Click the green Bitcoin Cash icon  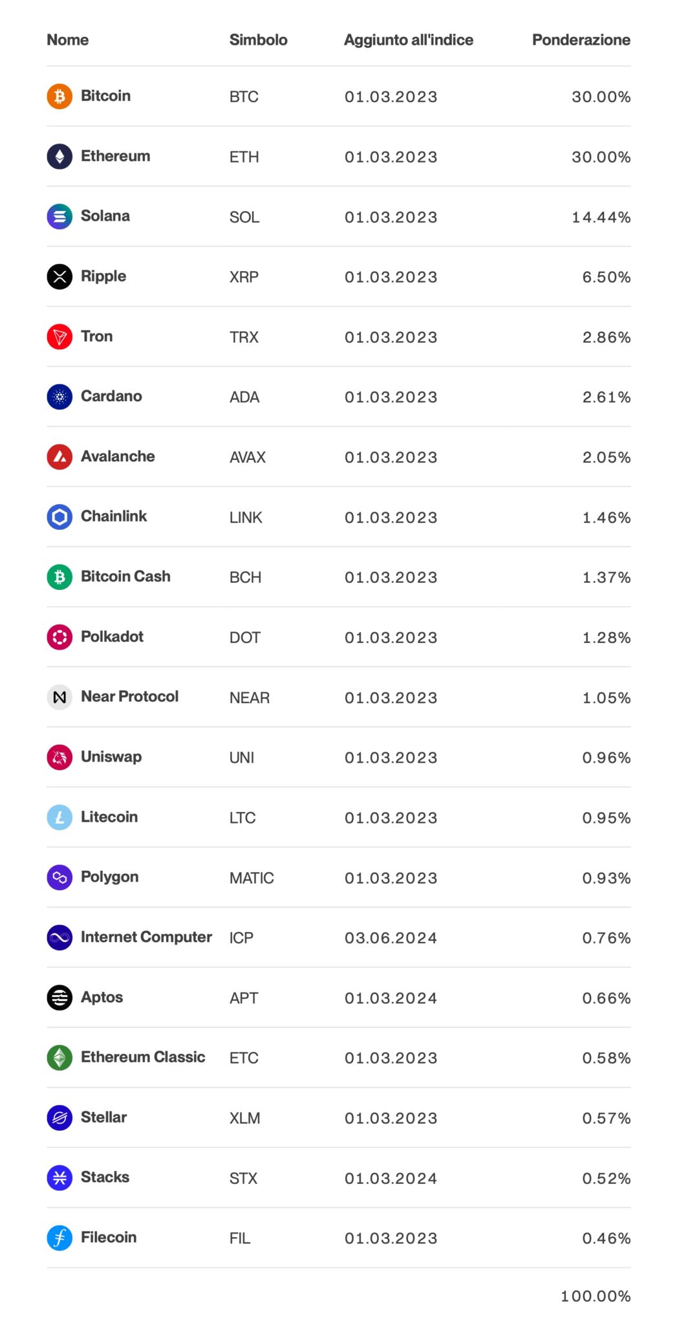[59, 577]
